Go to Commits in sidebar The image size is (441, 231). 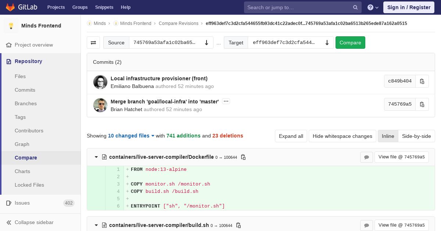coord(25,90)
